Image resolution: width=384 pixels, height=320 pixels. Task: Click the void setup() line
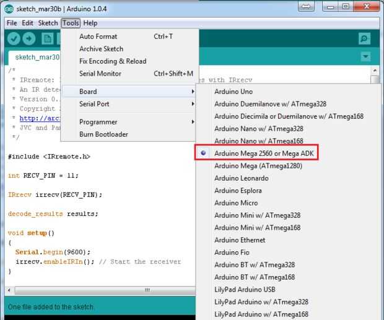pyautogui.click(x=31, y=233)
